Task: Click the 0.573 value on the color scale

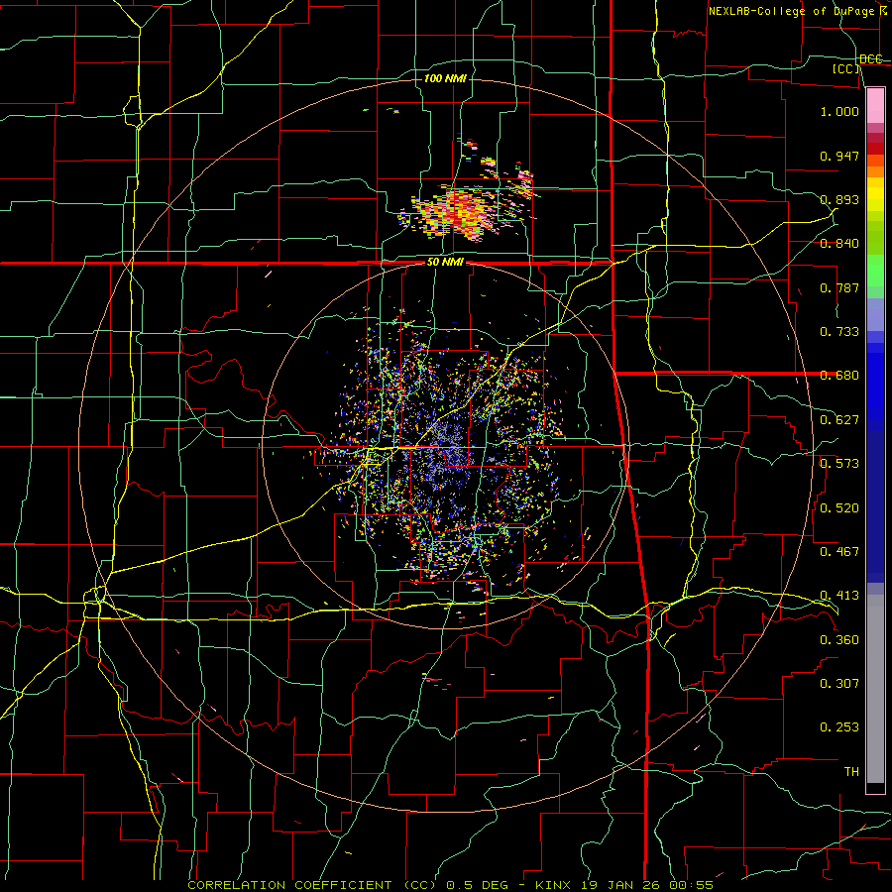Action: [x=839, y=464]
